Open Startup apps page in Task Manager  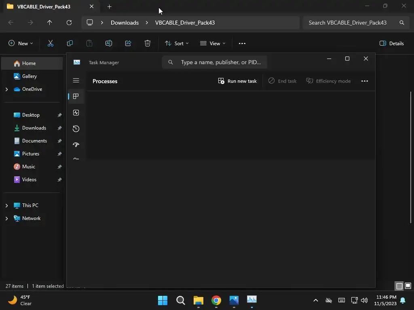(x=76, y=145)
